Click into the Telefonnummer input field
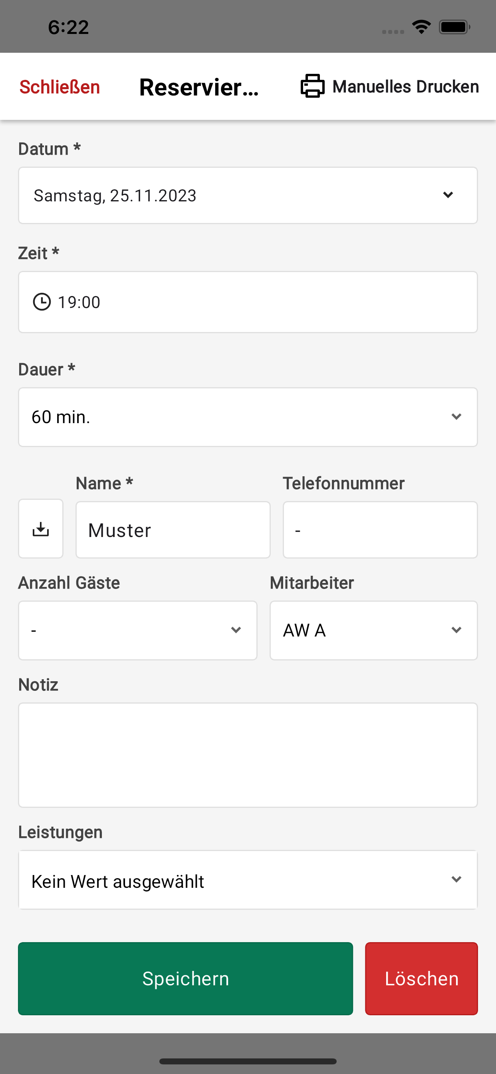Image resolution: width=496 pixels, height=1074 pixels. click(x=380, y=530)
